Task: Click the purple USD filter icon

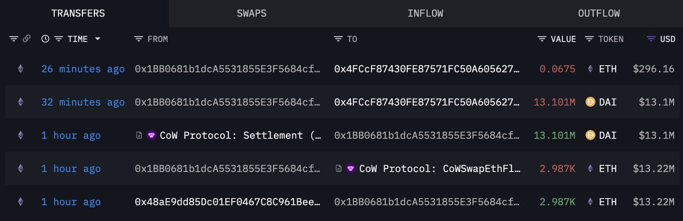Action: (x=651, y=39)
